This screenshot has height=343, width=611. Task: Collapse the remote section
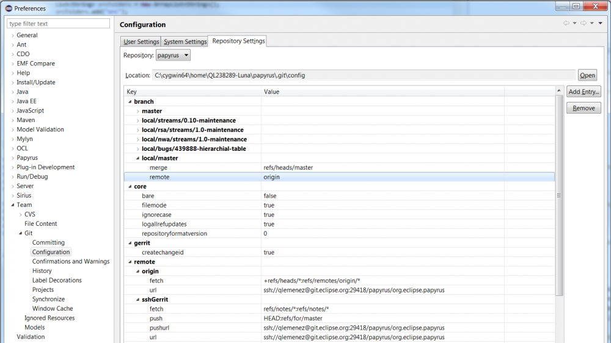point(130,262)
